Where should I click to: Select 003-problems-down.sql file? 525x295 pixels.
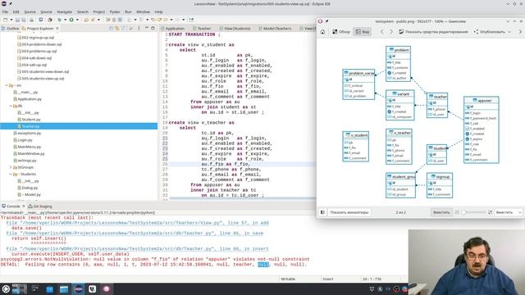(x=39, y=44)
